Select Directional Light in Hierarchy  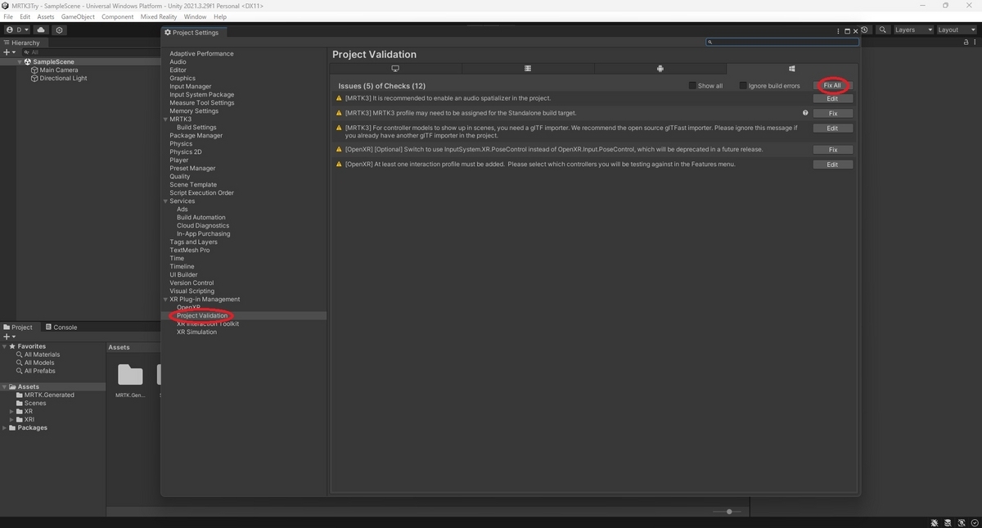[63, 79]
